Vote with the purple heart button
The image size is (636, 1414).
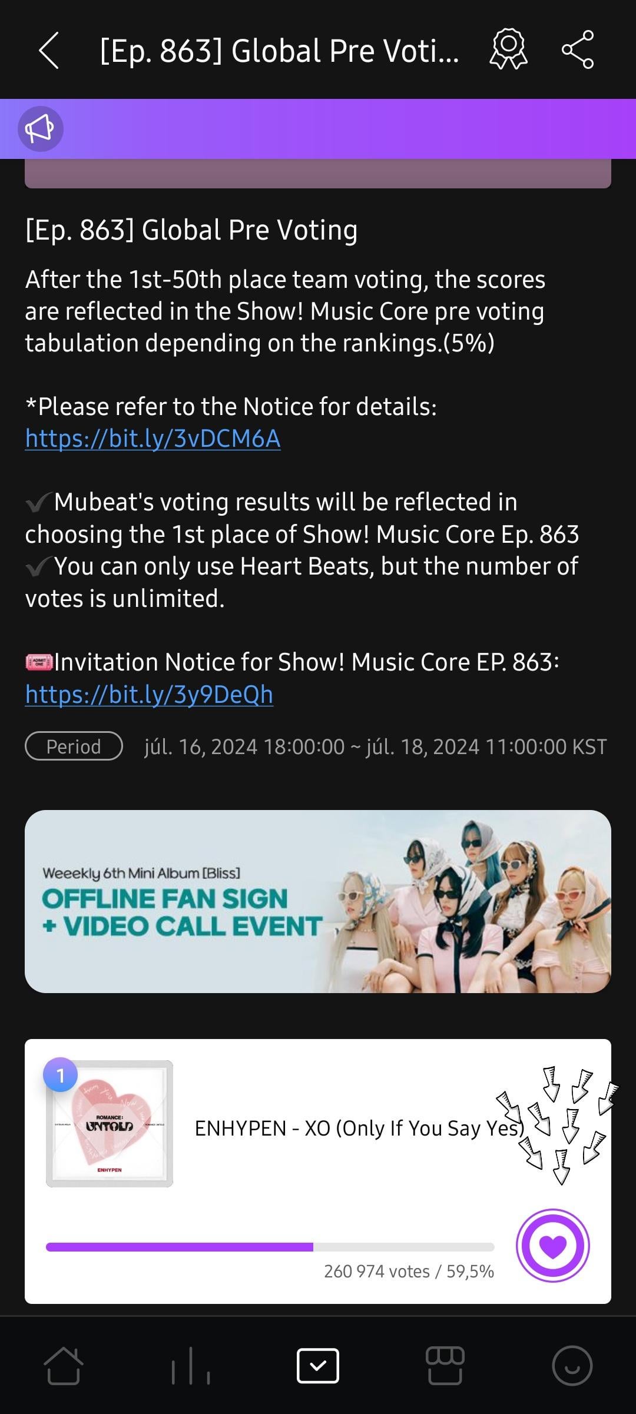pyautogui.click(x=552, y=1246)
